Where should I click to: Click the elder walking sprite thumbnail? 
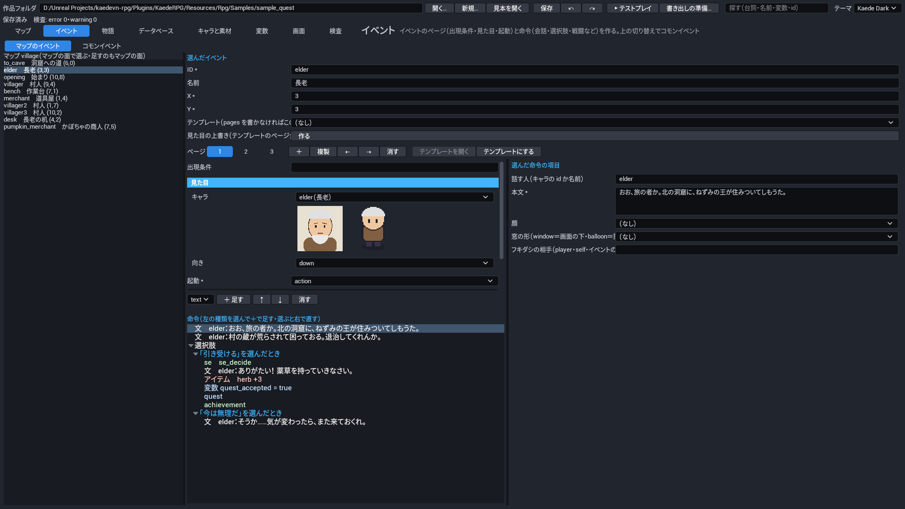[373, 229]
